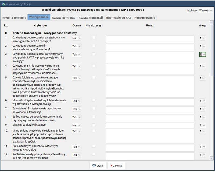Viewport: 215px width, 172px height.
Task: Check Nie dotyczy for criterion 11
Action: 94,146
